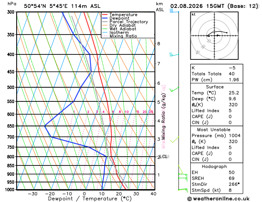Click the "Hodograph" section heading
The image size is (262, 202).
pyautogui.click(x=214, y=167)
